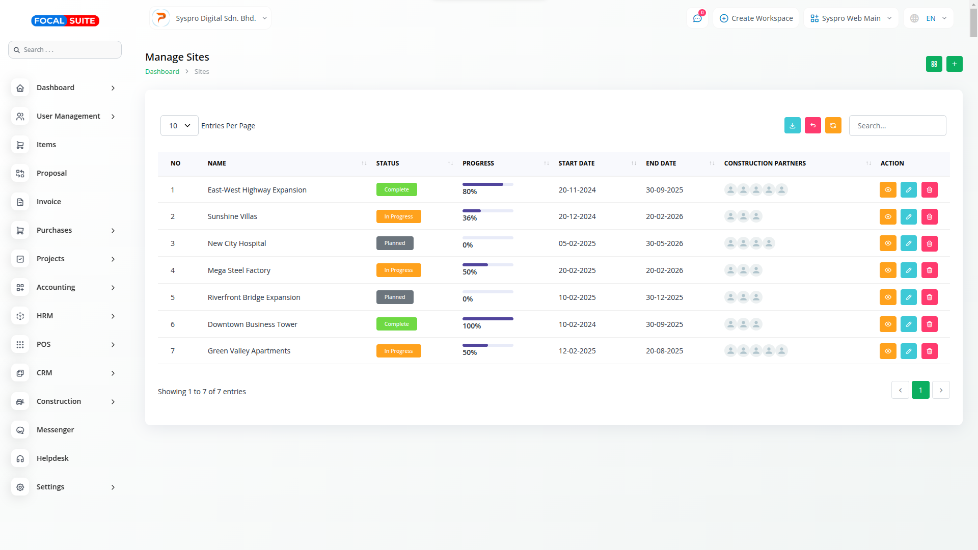Viewport: 978px width, 550px height.
Task: Open Syspro Web Main workspace dropdown
Action: 851,18
